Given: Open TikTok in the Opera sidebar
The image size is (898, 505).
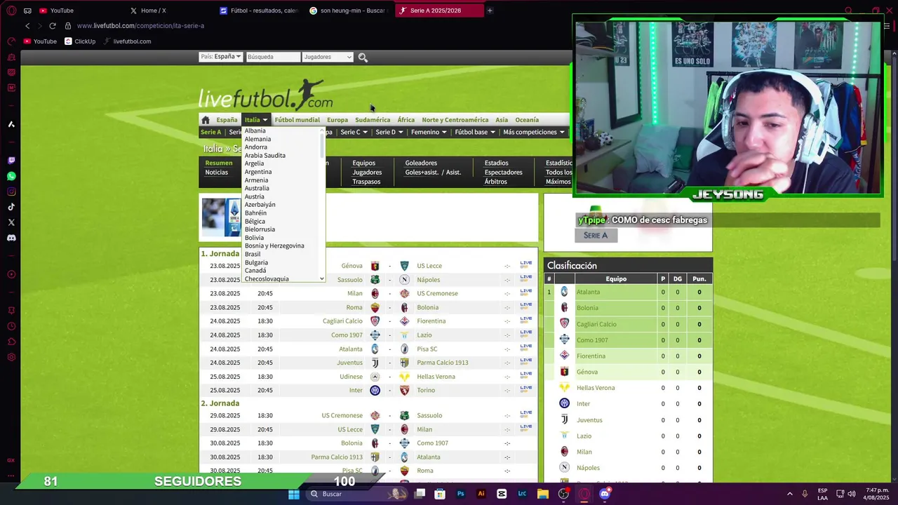Looking at the screenshot, I should tap(11, 207).
